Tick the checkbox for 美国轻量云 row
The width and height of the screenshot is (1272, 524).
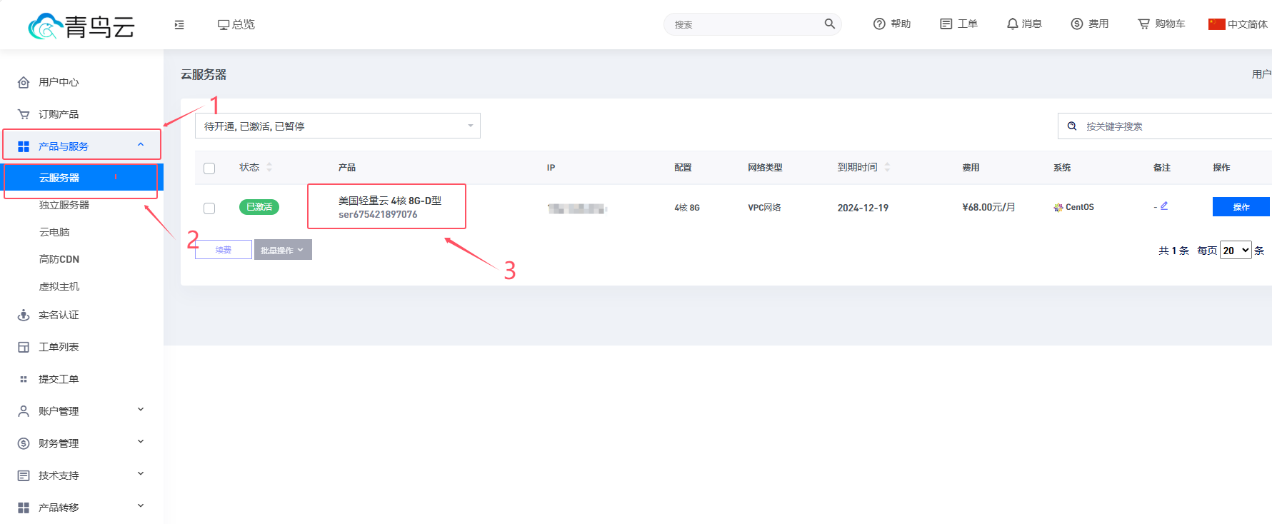pyautogui.click(x=209, y=208)
